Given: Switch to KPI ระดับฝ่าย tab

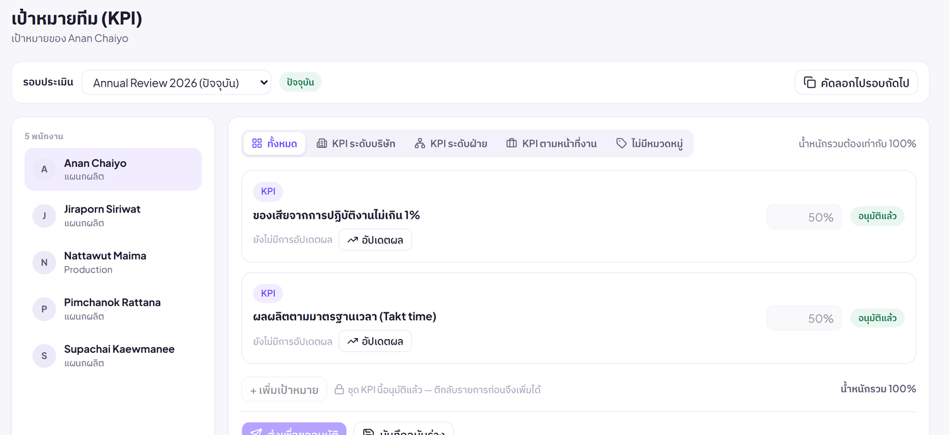Looking at the screenshot, I should [451, 144].
